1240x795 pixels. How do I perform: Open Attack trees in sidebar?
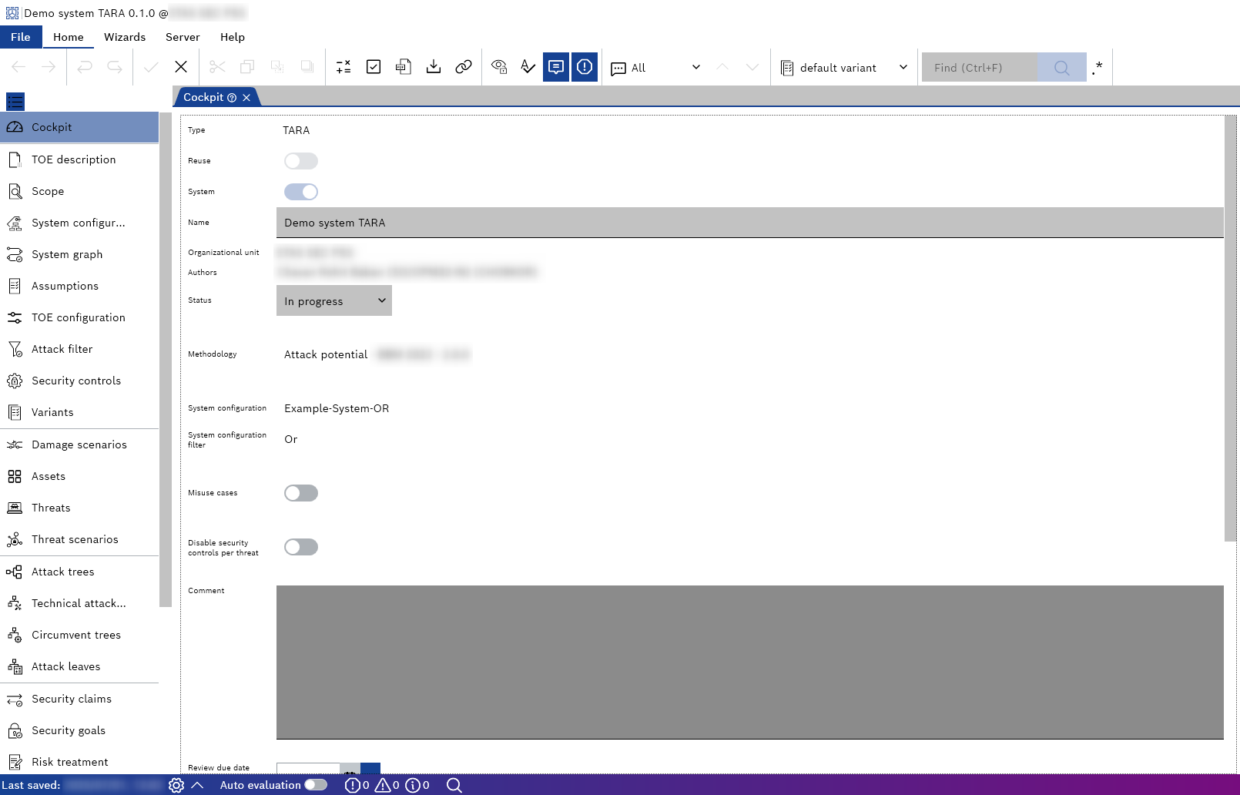[x=63, y=572]
